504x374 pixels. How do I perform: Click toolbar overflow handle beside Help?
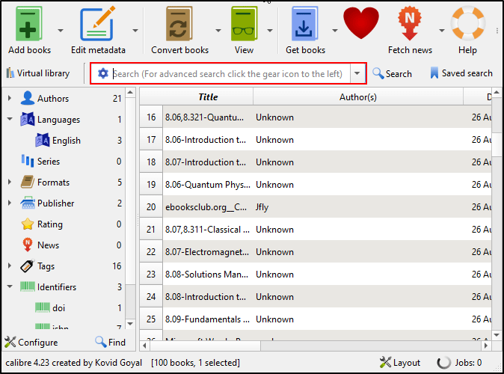(x=497, y=31)
